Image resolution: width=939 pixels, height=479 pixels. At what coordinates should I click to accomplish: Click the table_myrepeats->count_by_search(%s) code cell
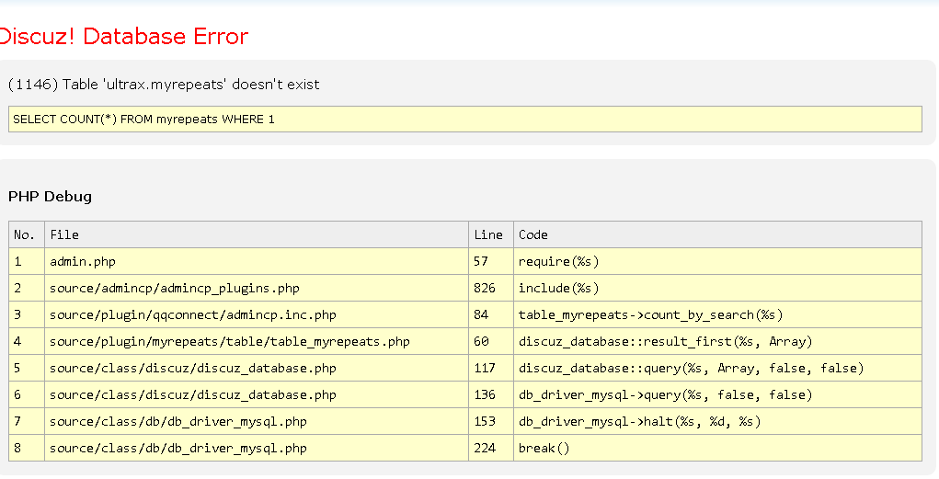[x=651, y=315]
